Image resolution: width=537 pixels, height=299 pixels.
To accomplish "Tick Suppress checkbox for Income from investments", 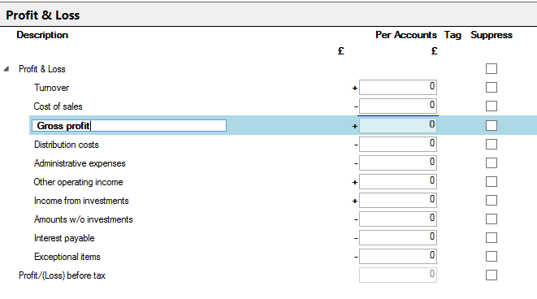I will coord(492,201).
